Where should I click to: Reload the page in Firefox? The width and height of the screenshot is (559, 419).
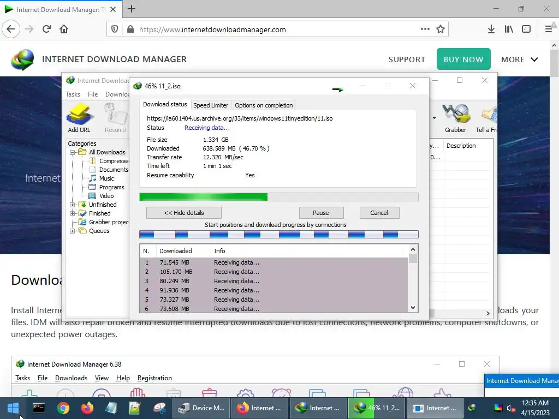coord(46,29)
